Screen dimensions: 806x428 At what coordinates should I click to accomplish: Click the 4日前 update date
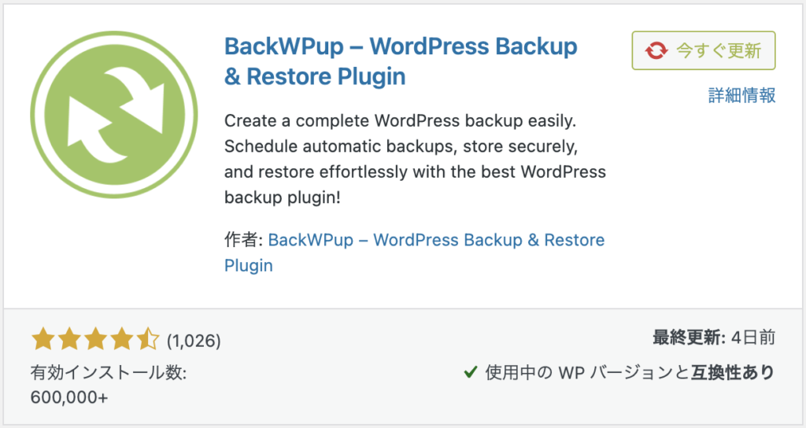(753, 338)
